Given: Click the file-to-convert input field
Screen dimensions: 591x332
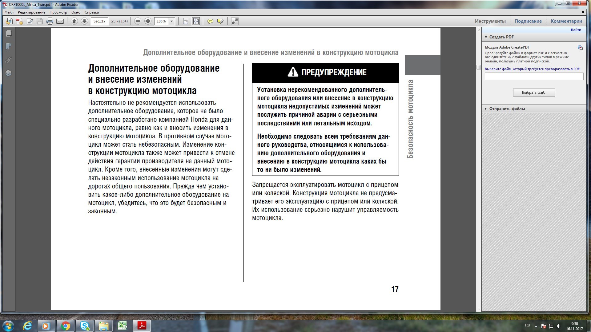Looking at the screenshot, I should [x=534, y=77].
